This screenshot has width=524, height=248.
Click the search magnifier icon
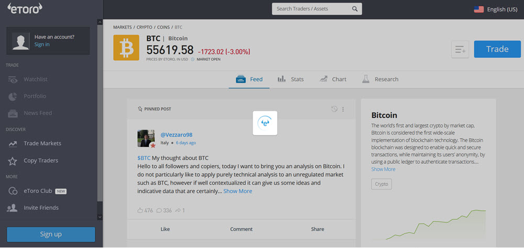pos(355,9)
